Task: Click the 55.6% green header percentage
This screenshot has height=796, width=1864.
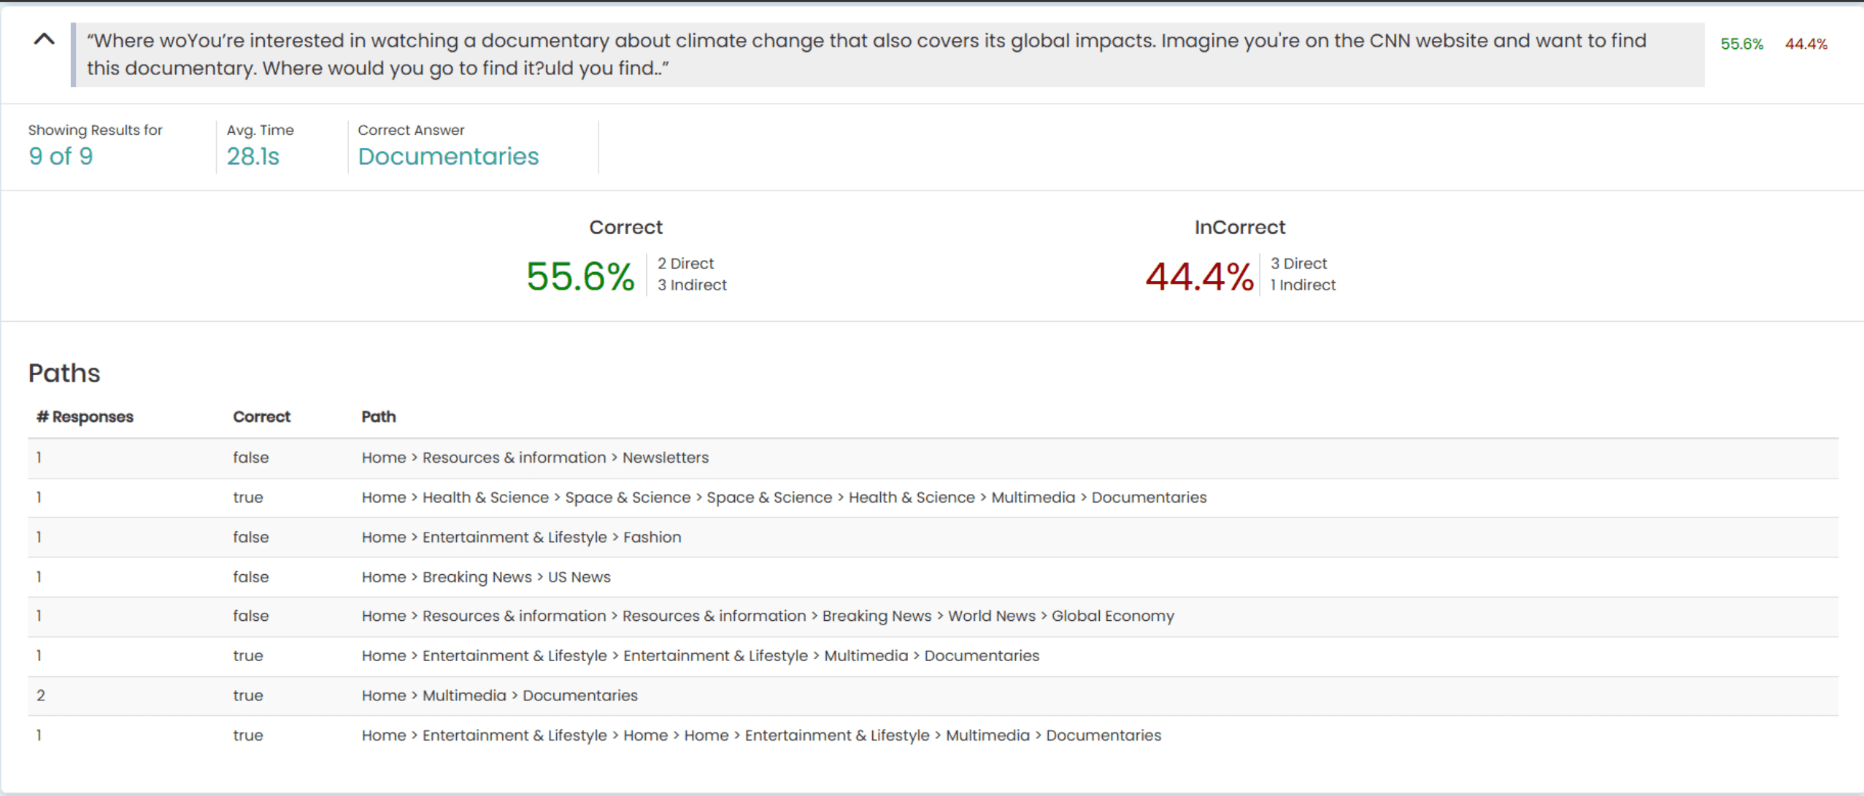Action: (1741, 44)
